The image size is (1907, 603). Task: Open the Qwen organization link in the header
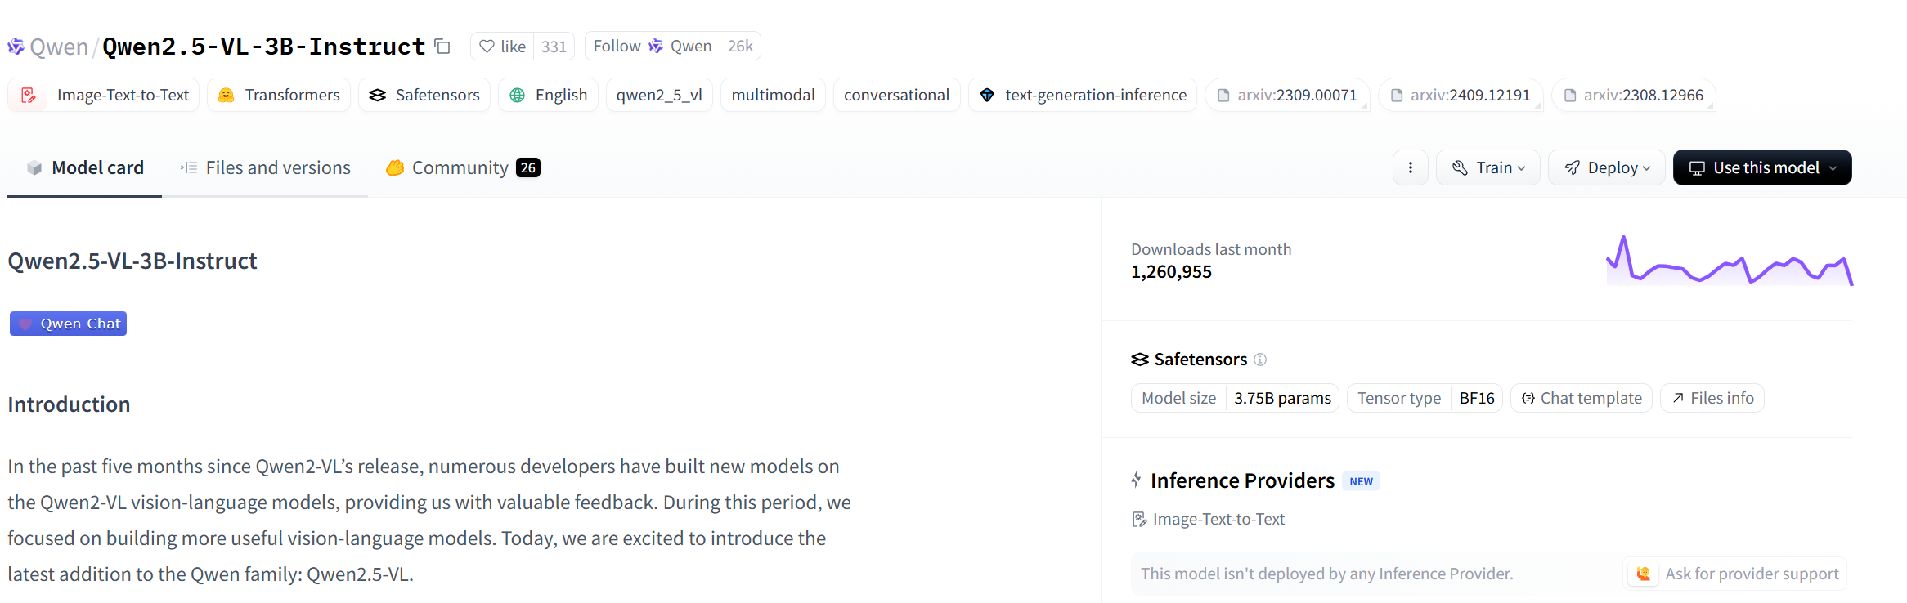(59, 47)
